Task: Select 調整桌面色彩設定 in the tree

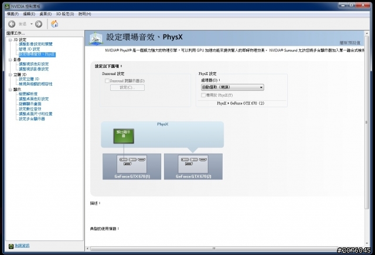Action: point(34,99)
